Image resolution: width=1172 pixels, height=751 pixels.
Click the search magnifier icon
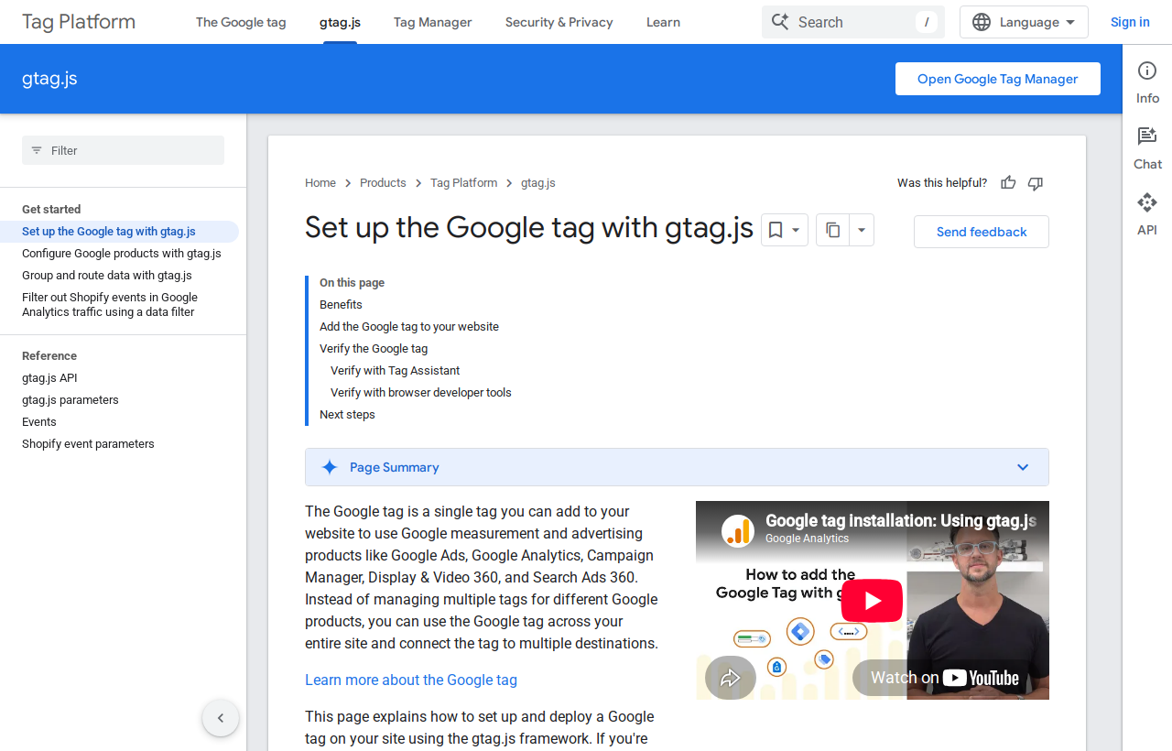click(780, 22)
